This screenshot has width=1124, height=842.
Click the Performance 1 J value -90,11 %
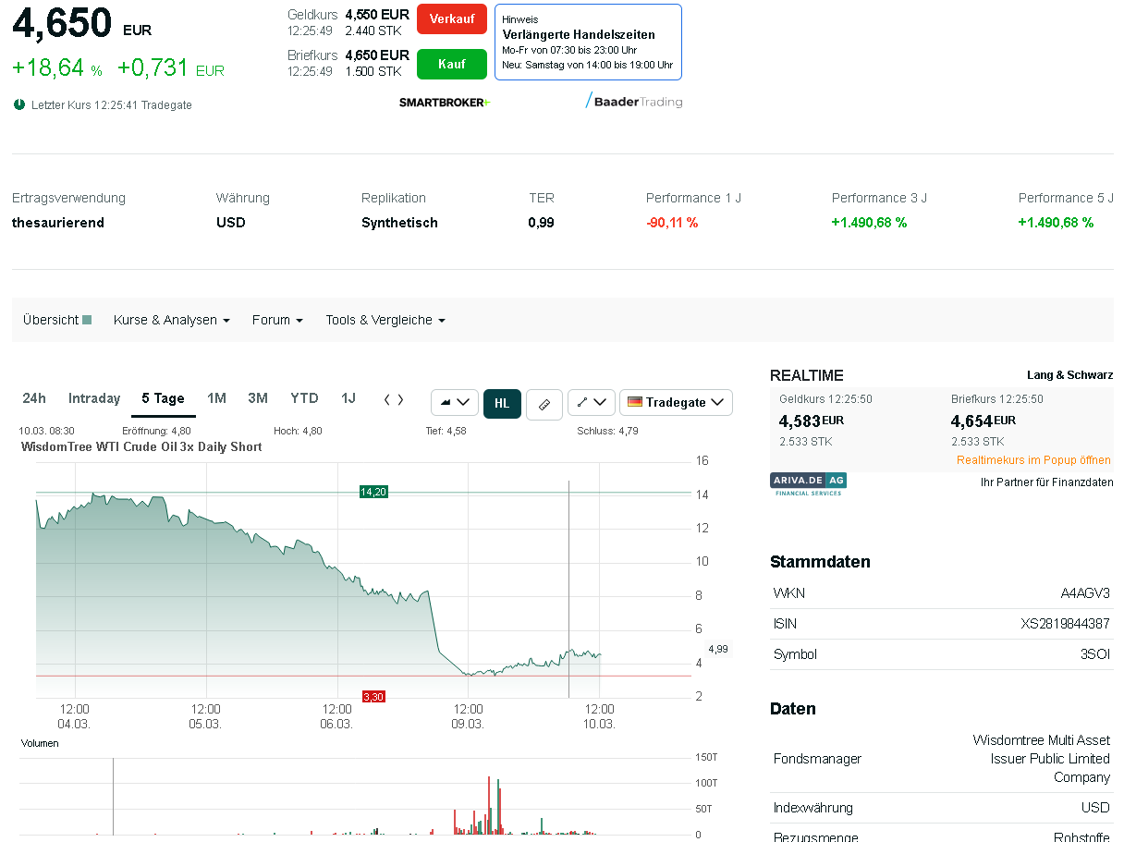coord(672,223)
